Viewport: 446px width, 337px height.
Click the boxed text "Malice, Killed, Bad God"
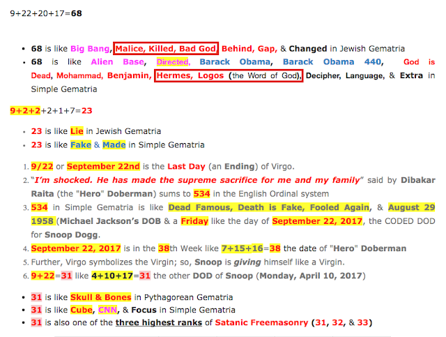point(166,48)
